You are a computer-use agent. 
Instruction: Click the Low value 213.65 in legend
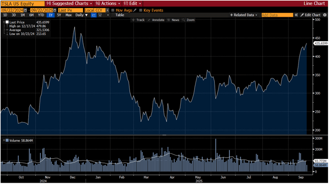click(x=41, y=34)
